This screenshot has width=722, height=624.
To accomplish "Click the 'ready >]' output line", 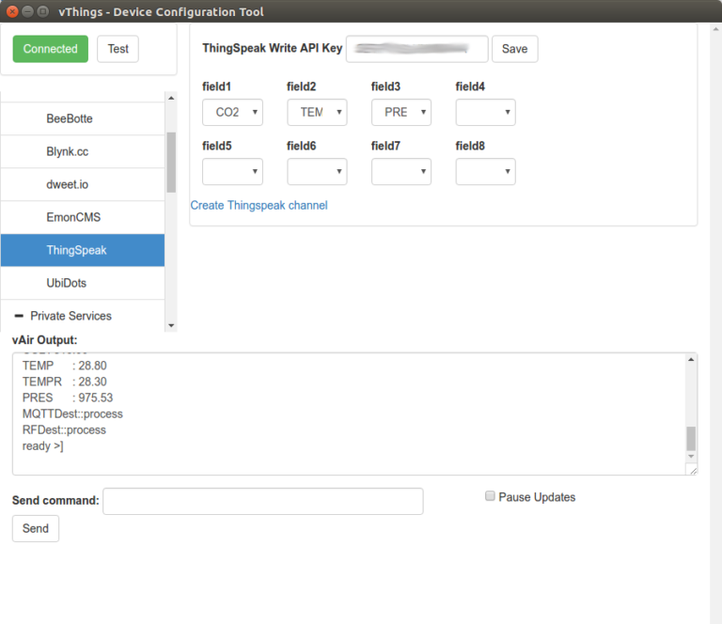I will pyautogui.click(x=43, y=446).
